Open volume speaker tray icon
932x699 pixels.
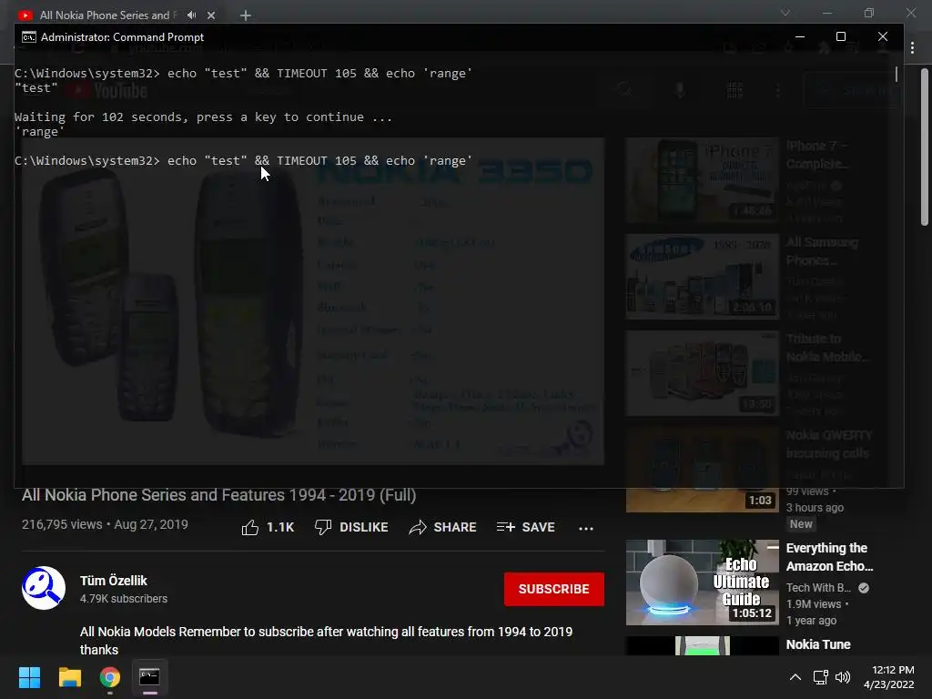point(843,677)
